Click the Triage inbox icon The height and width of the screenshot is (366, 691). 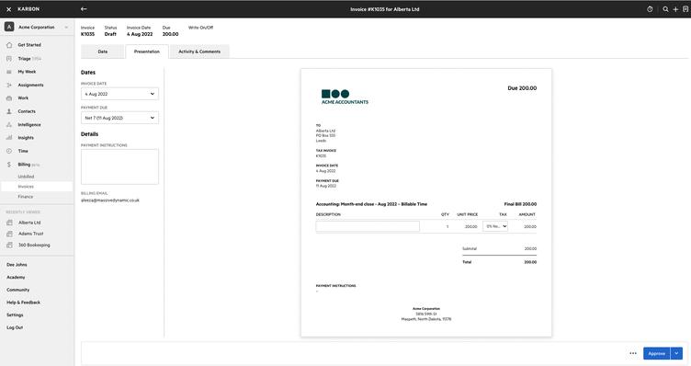coord(9,59)
